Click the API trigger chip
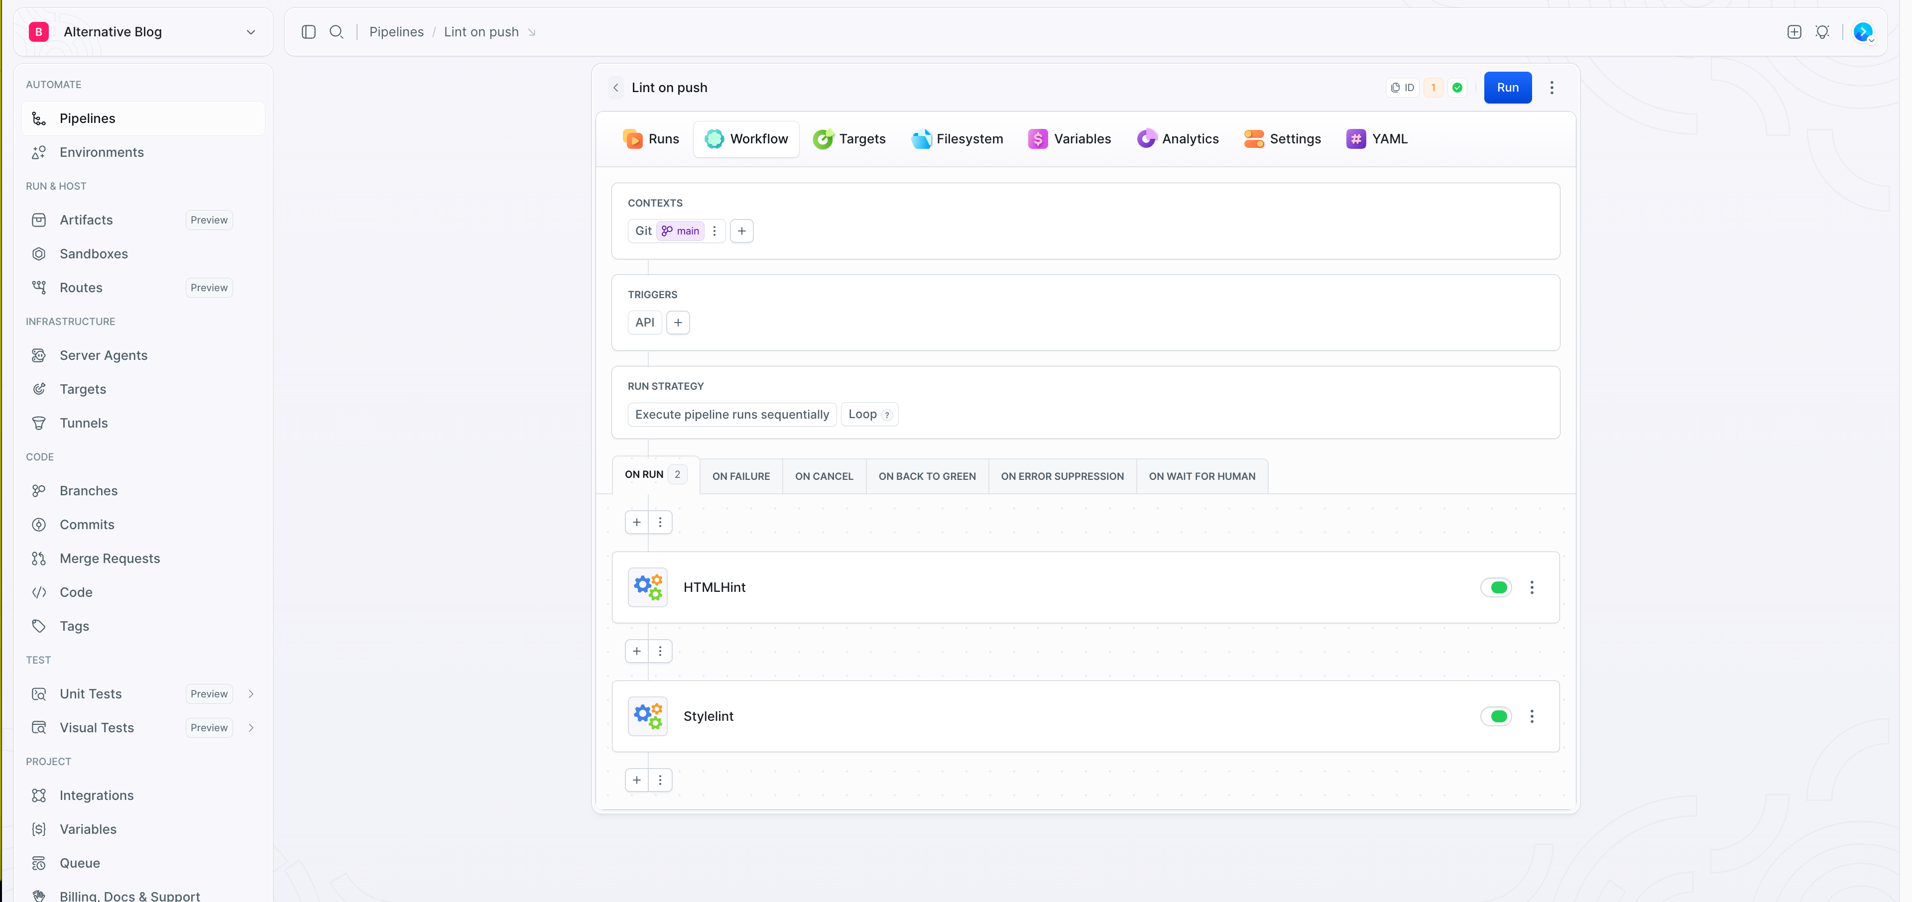 pyautogui.click(x=644, y=323)
